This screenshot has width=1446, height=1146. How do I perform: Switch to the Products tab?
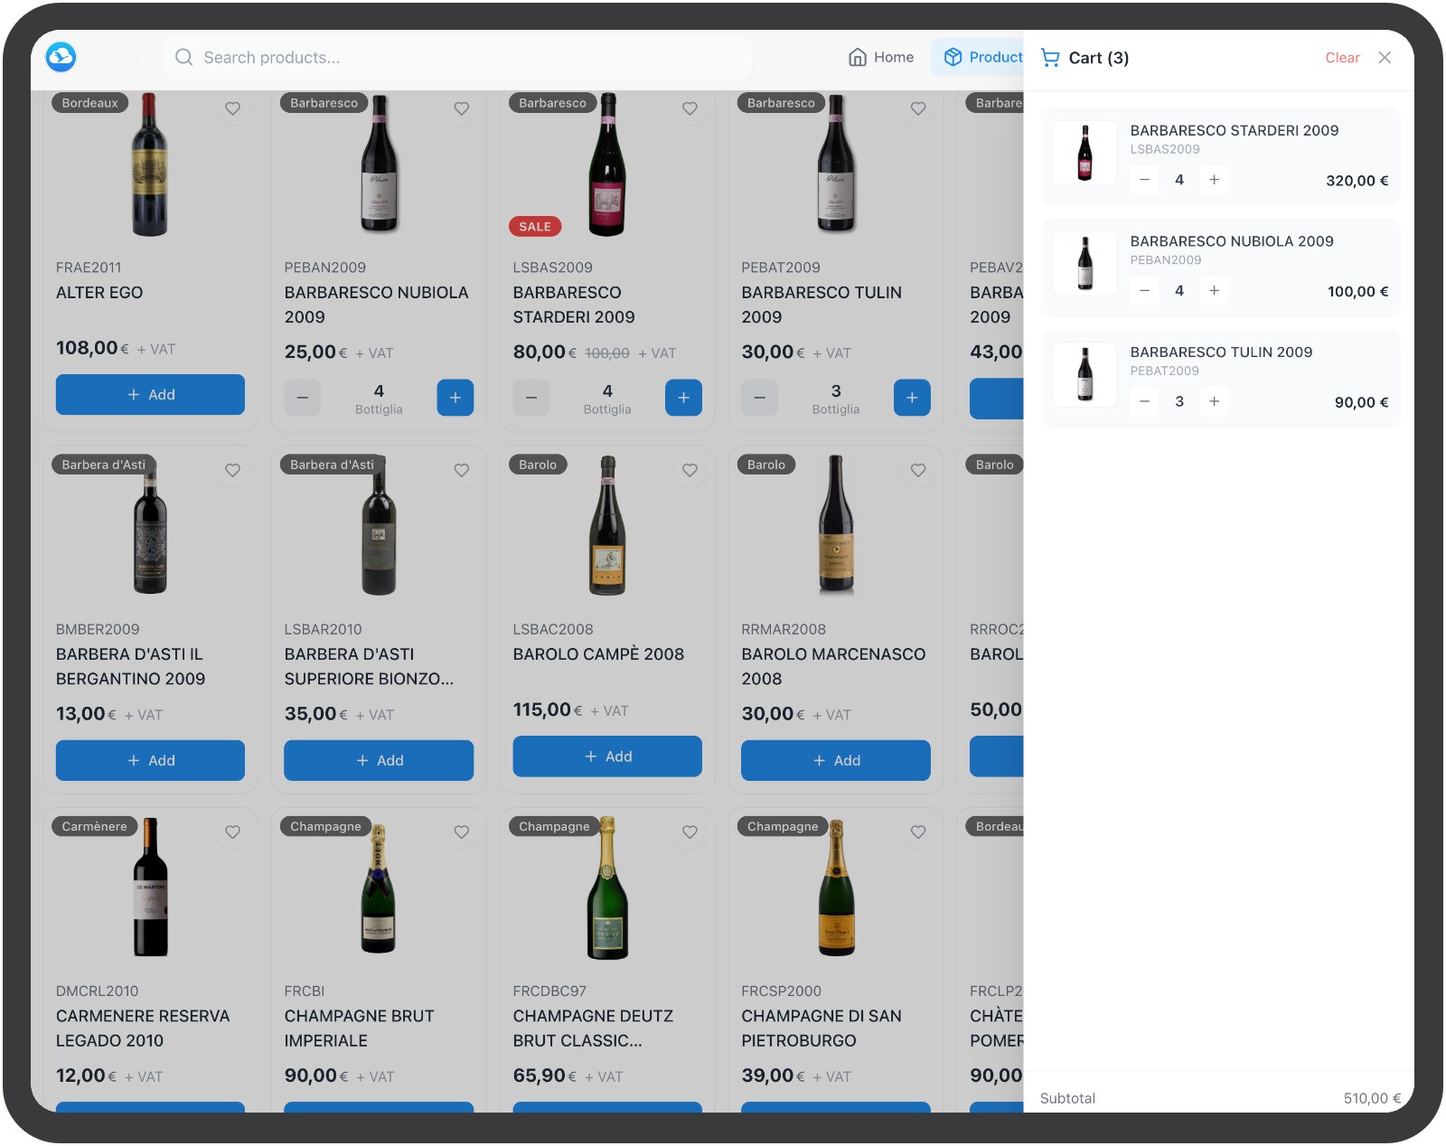982,58
